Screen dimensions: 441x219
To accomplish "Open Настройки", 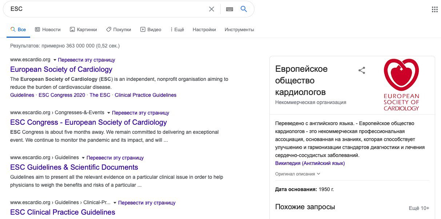I will tap(204, 29).
